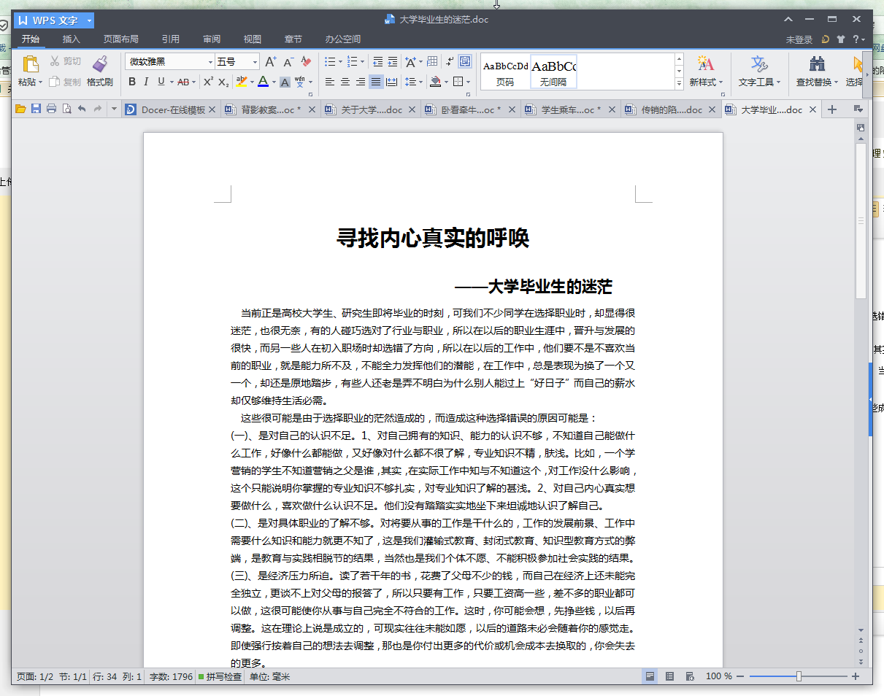Click the Paste (粘贴) clipboard icon

click(31, 64)
